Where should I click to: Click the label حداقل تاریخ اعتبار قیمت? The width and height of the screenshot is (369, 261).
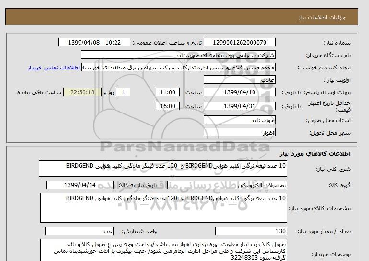click(x=330, y=106)
